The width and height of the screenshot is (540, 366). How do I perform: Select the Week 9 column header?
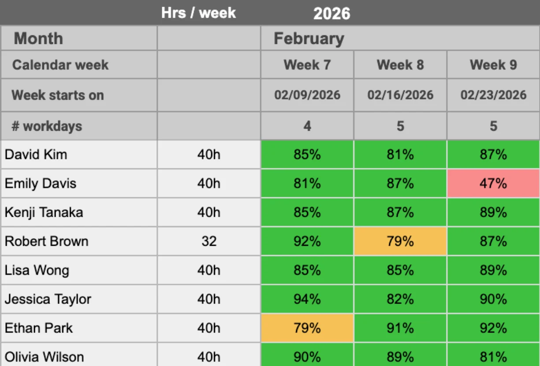click(x=493, y=65)
